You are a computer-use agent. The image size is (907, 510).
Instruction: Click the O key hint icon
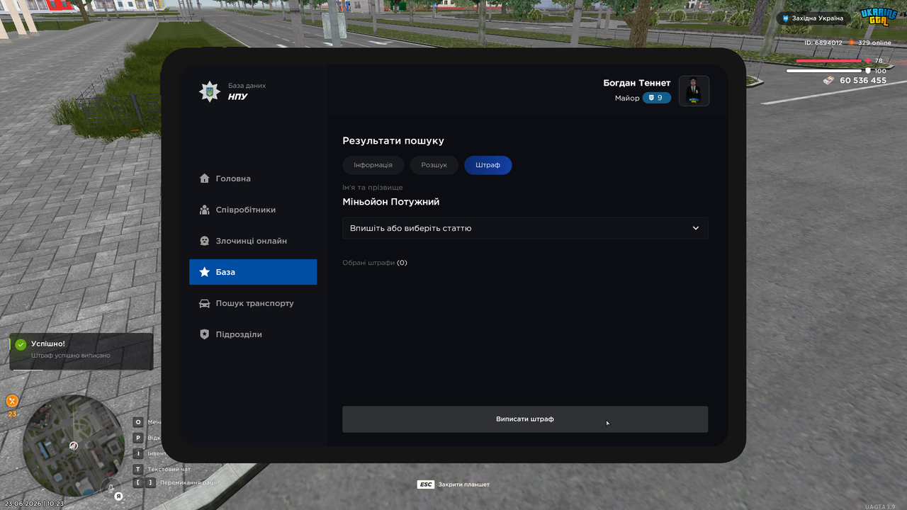tap(138, 422)
